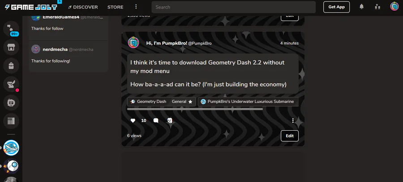Click the 10 likes count
Image resolution: width=403 pixels, height=182 pixels.
click(144, 120)
